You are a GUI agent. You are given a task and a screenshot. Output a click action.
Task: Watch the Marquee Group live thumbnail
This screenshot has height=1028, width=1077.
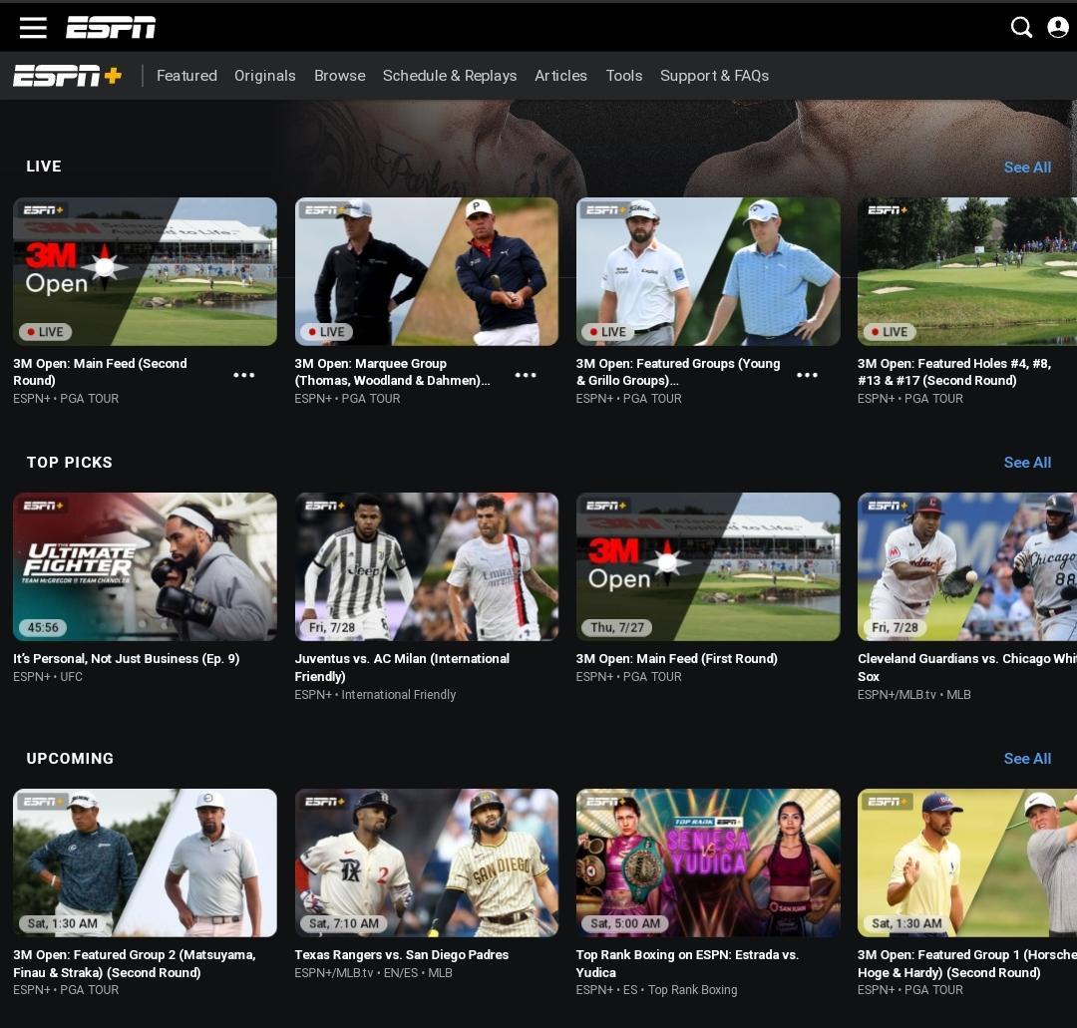427,272
